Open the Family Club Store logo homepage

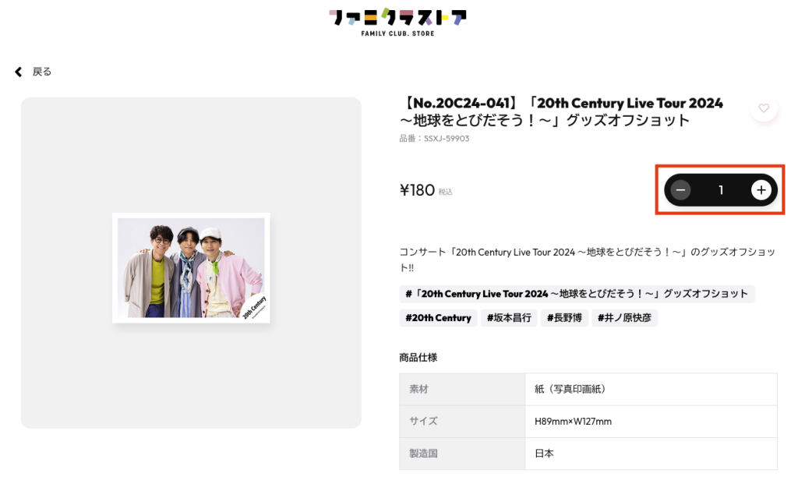pyautogui.click(x=397, y=22)
